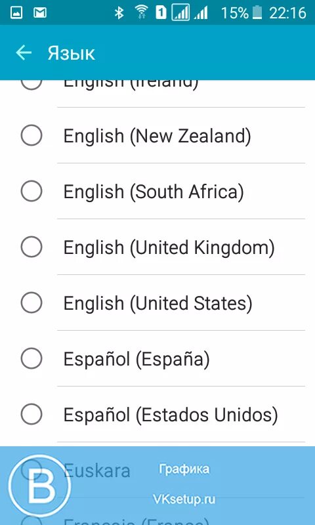Tap the back arrow next to Язык
The height and width of the screenshot is (525, 315).
(24, 52)
